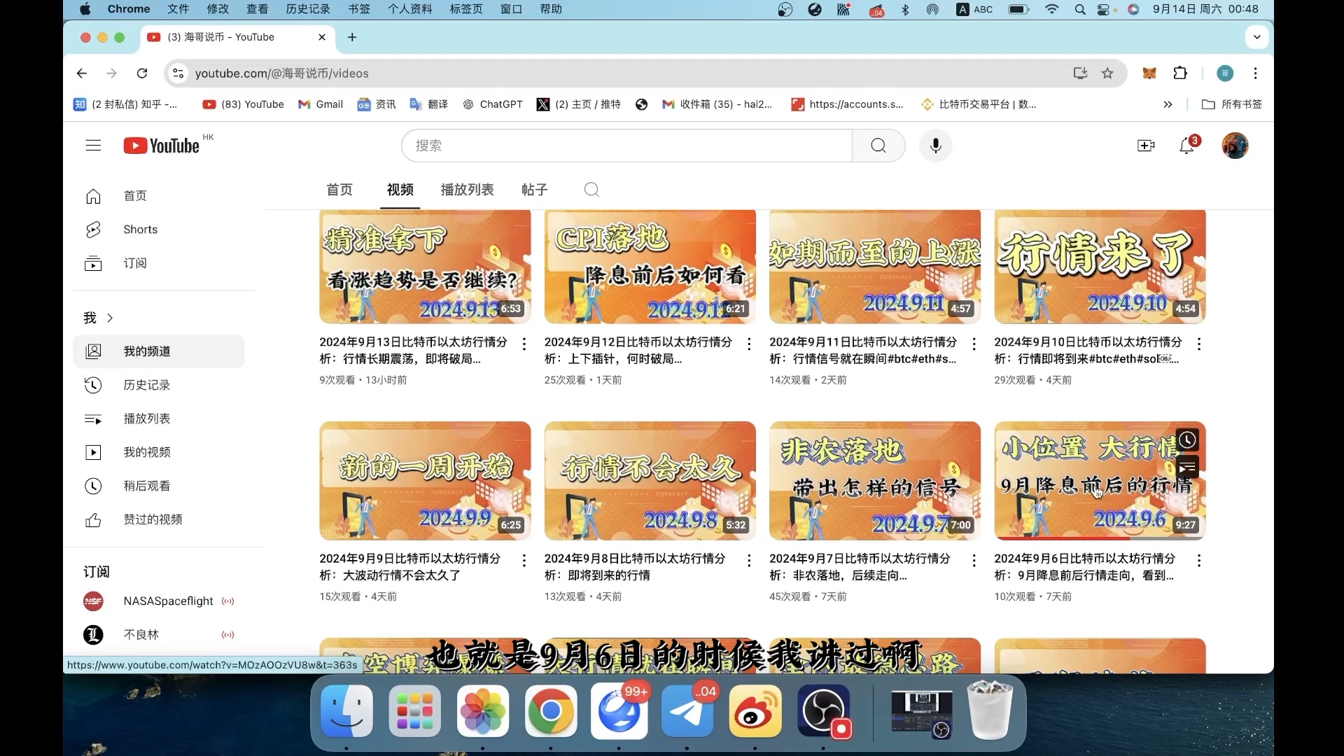
Task: Select 我的频道 in the sidebar
Action: coord(159,351)
